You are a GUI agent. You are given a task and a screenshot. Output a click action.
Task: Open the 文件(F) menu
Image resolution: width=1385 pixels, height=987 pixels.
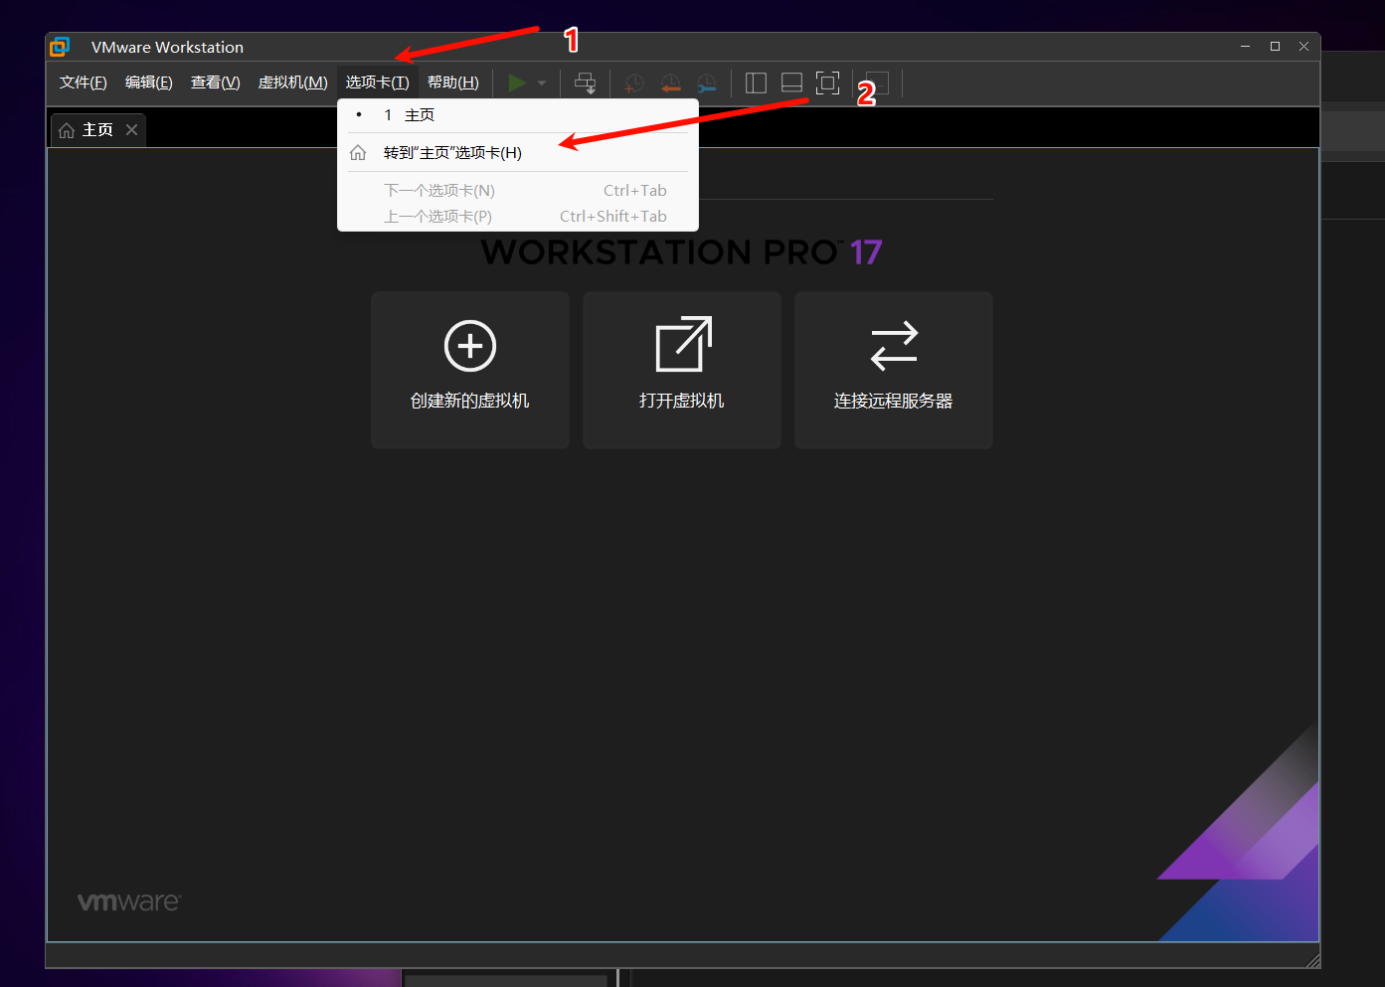click(83, 82)
